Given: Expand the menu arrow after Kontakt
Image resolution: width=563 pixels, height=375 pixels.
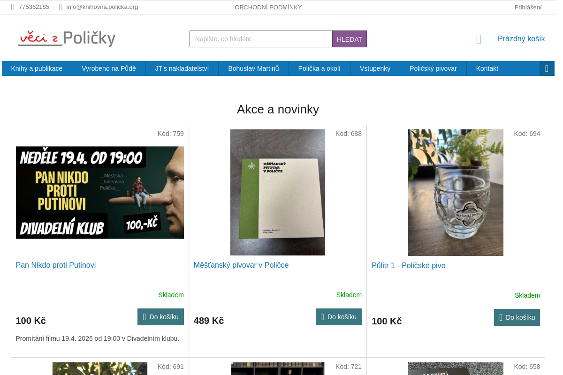Looking at the screenshot, I should click(547, 68).
